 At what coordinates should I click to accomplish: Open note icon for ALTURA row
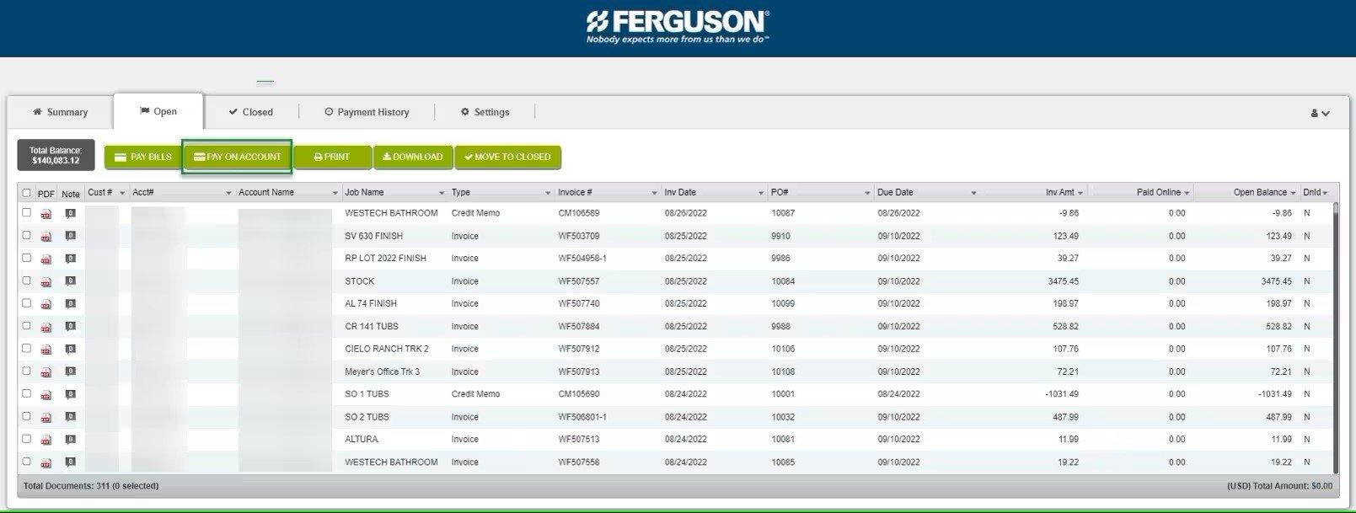(x=70, y=439)
